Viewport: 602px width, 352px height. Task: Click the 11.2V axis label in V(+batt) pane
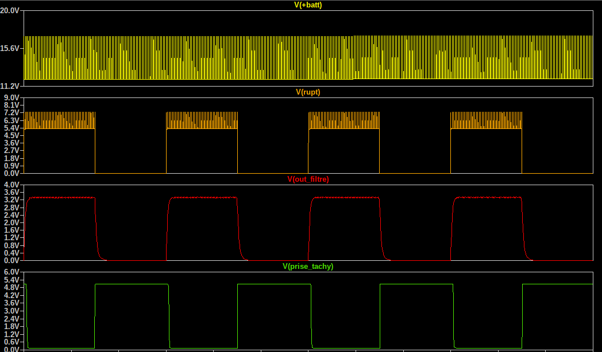coord(10,86)
